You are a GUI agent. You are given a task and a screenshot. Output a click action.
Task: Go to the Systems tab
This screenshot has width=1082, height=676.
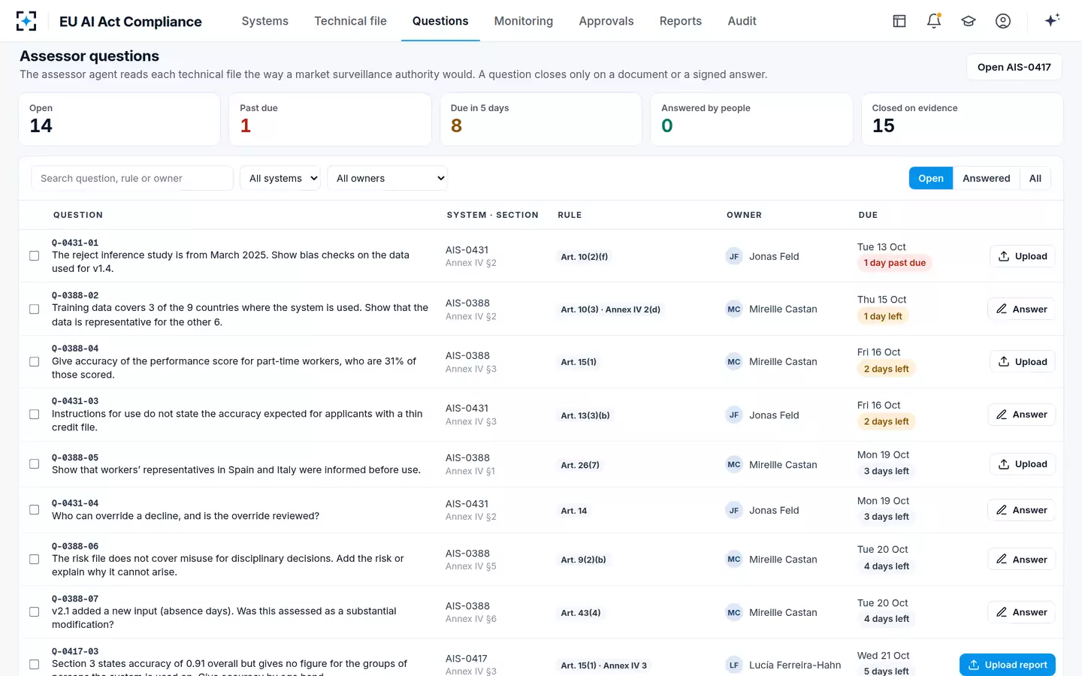pos(265,21)
